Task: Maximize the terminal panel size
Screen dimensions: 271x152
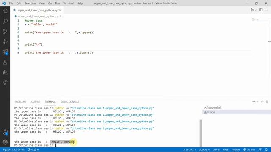Action: [x=262, y=102]
